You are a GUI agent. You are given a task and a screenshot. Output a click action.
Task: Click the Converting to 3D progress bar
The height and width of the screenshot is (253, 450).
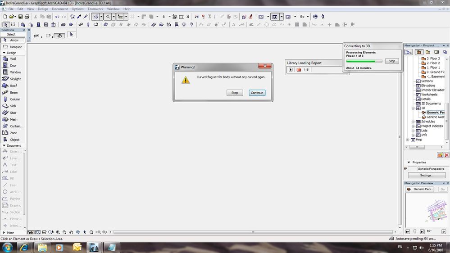coord(364,61)
